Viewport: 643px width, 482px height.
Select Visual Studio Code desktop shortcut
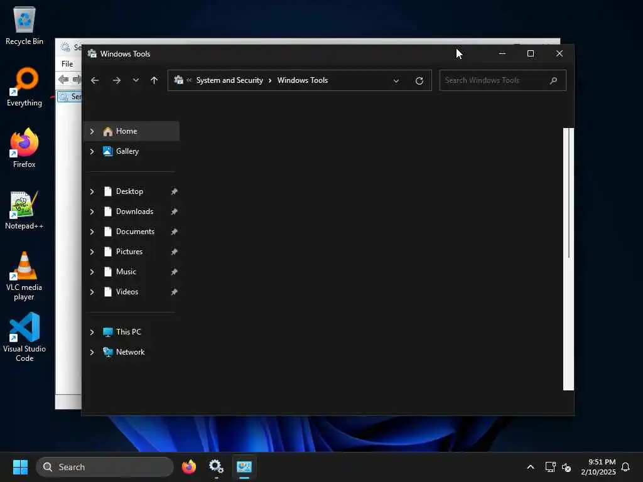tap(24, 337)
